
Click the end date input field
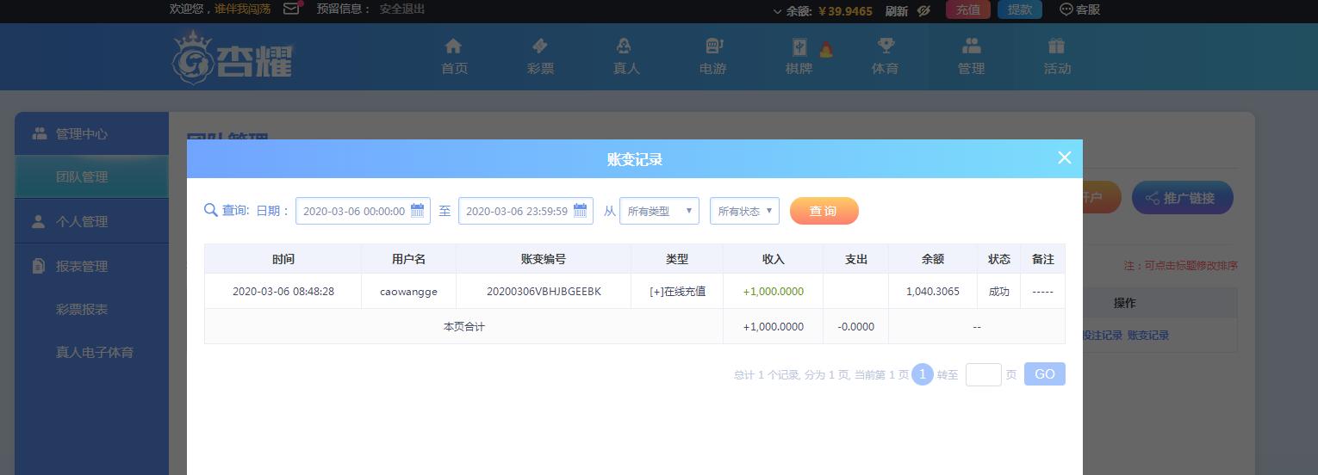(525, 211)
